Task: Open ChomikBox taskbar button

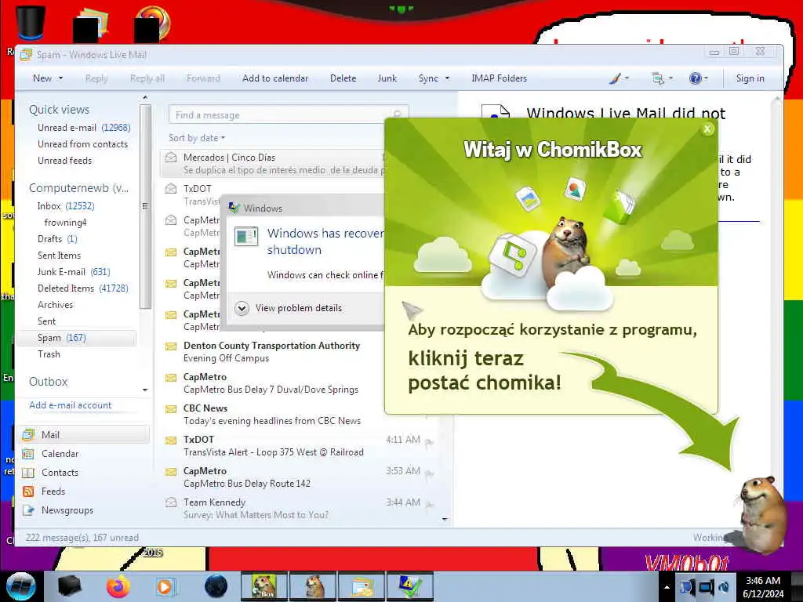Action: click(264, 586)
